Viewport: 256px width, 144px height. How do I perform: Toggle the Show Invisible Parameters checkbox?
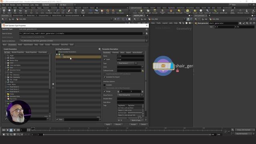tap(57, 52)
